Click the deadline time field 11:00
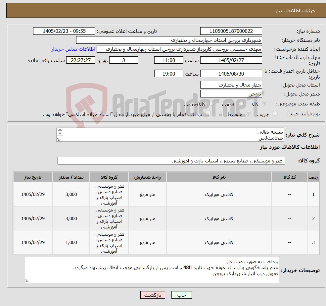This screenshot has height=306, width=326. (168, 60)
